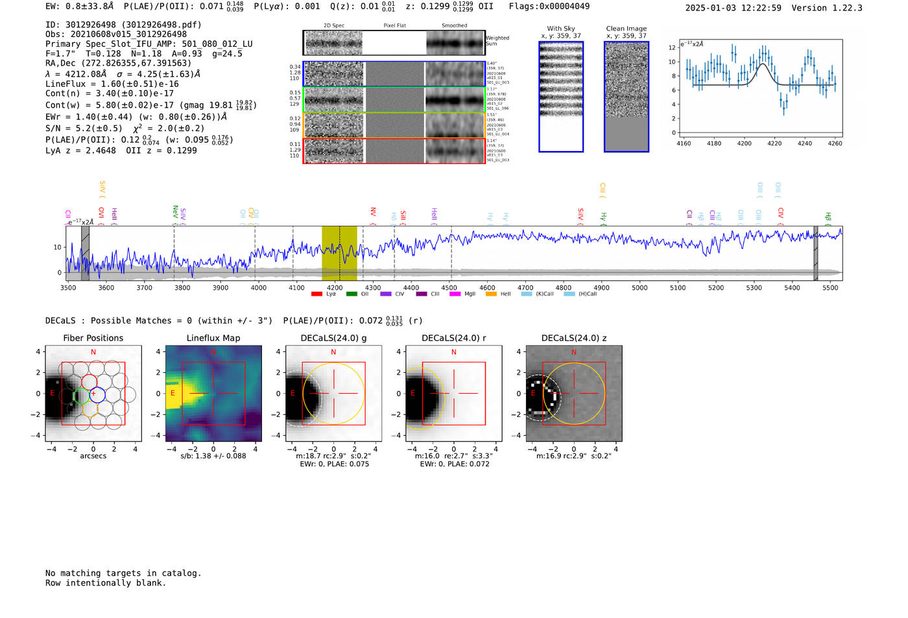Screen dimensions: 908x618
Task: Click the red Lyα legend swatch
Action: click(x=317, y=294)
